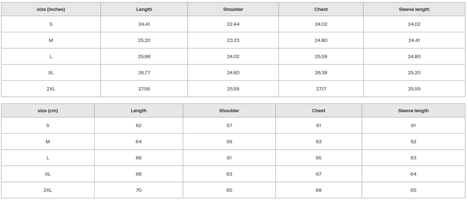Select the 66 length value for size L
Image resolution: width=468 pixels, height=200 pixels.
click(139, 158)
